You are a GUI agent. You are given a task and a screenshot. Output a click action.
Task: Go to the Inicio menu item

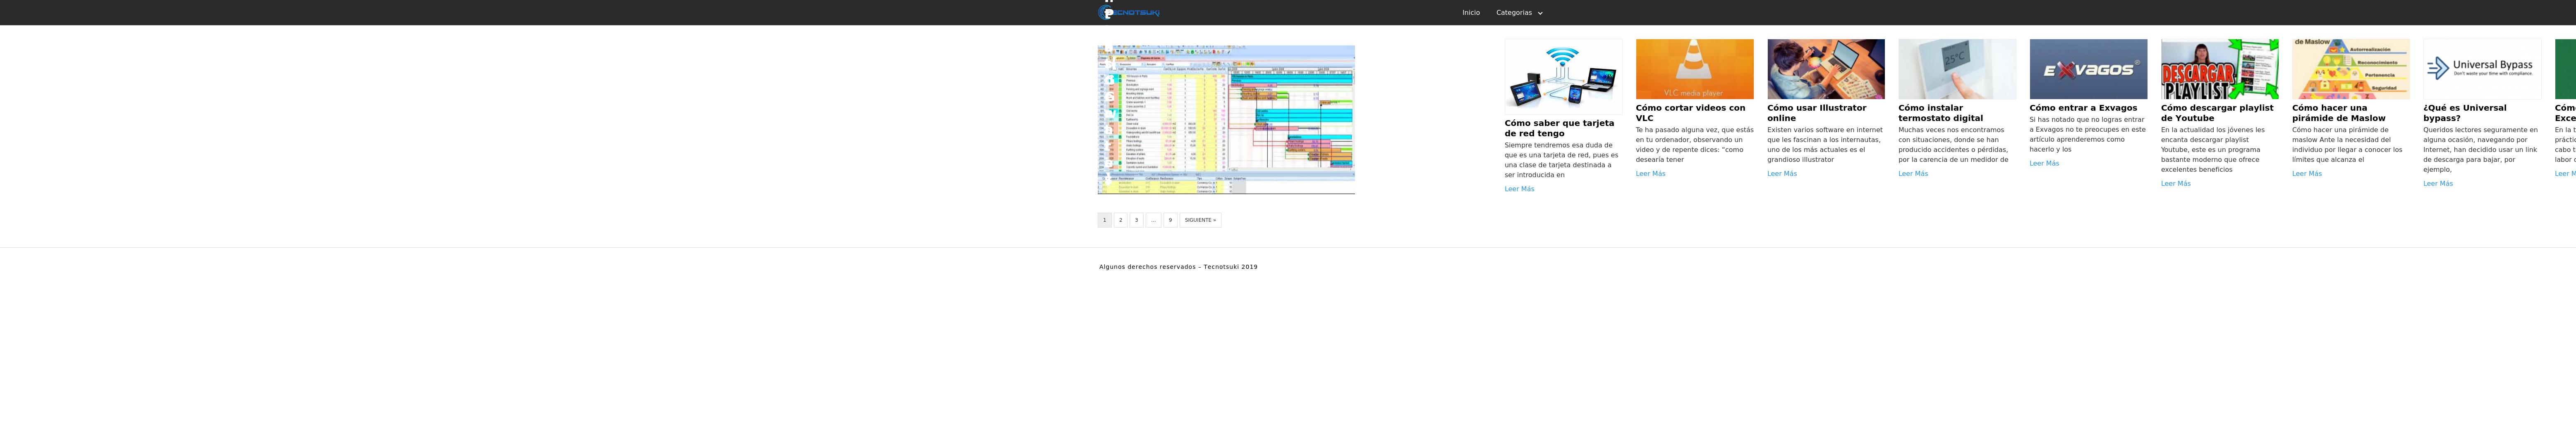[1470, 13]
